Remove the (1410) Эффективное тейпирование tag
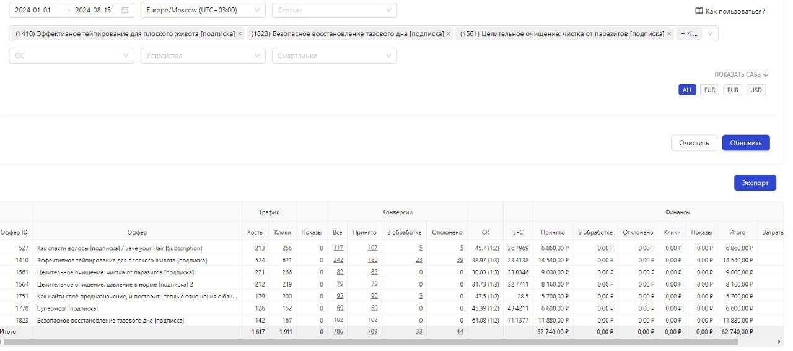Viewport: 793px width, 351px height. tap(240, 34)
